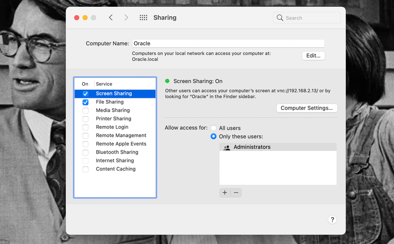Select the Bluetooth Sharing service row
The width and height of the screenshot is (394, 244).
coord(115,152)
